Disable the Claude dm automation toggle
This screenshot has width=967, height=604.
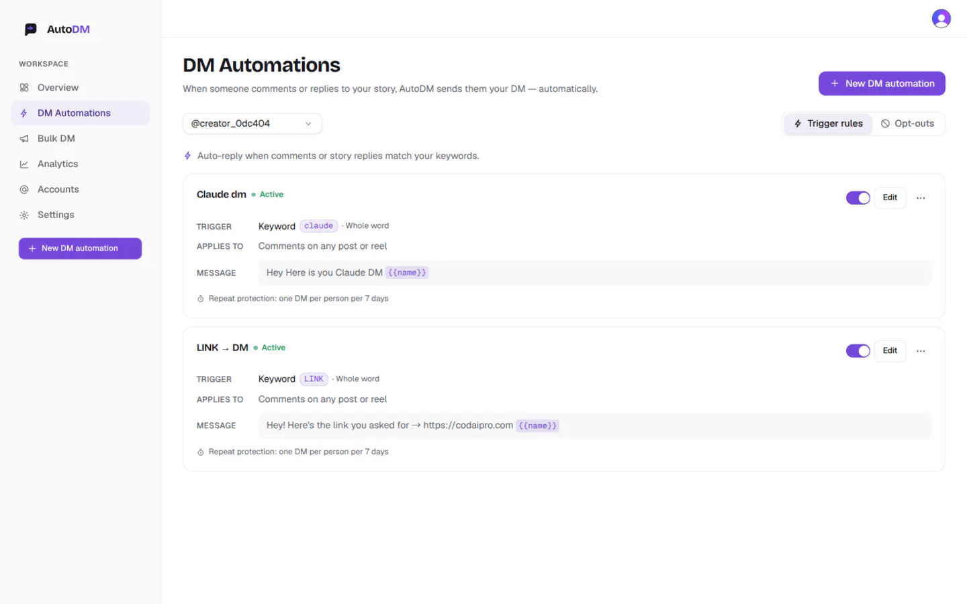click(x=858, y=198)
